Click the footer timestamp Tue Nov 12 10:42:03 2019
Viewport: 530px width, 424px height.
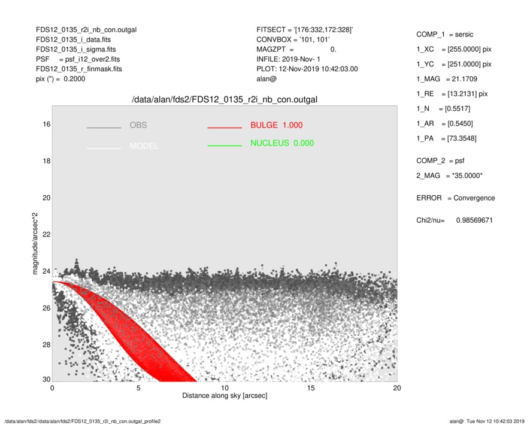point(495,421)
